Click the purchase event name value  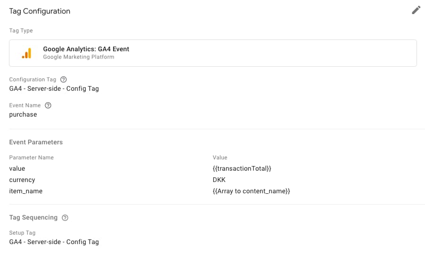[x=23, y=115]
